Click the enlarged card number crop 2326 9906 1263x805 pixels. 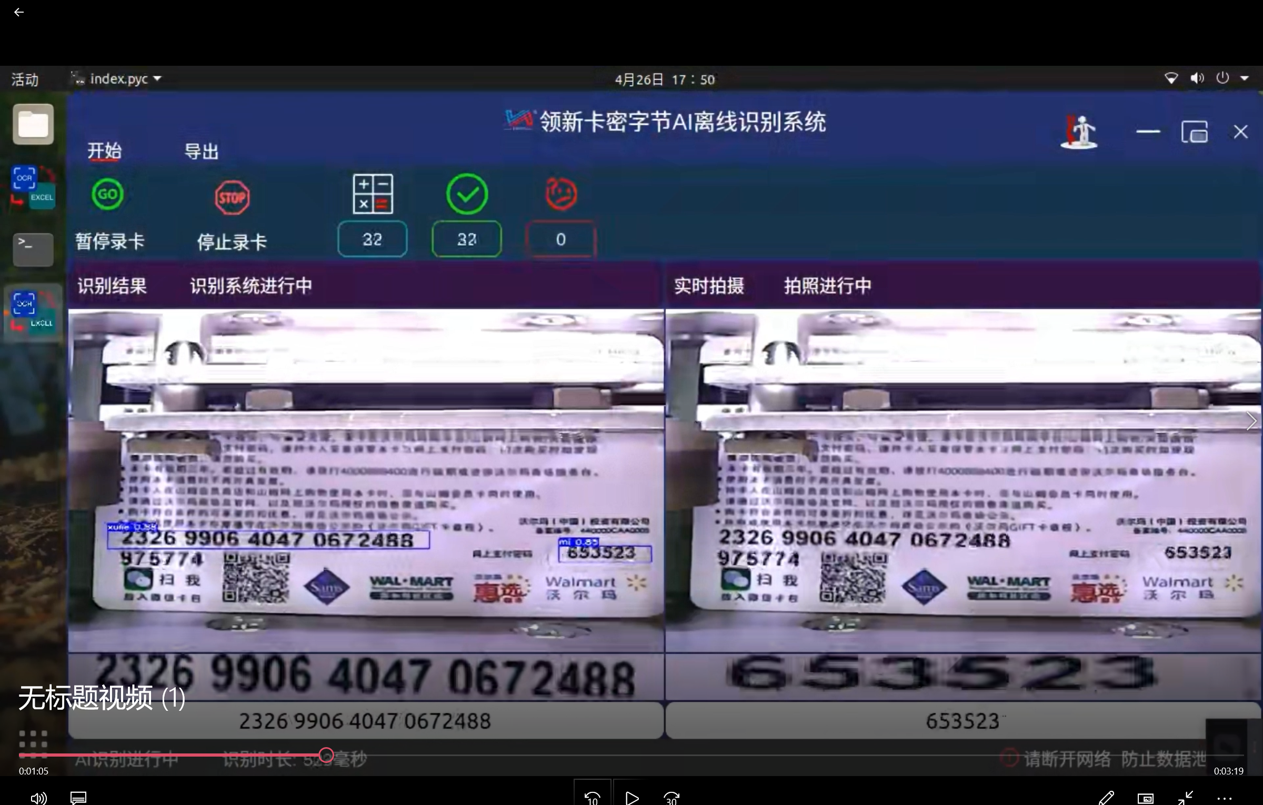click(366, 677)
